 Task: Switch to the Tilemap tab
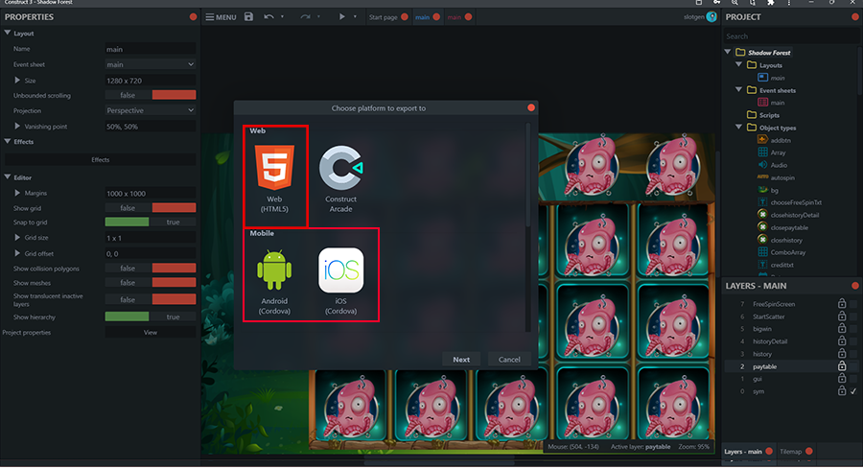[x=790, y=452]
